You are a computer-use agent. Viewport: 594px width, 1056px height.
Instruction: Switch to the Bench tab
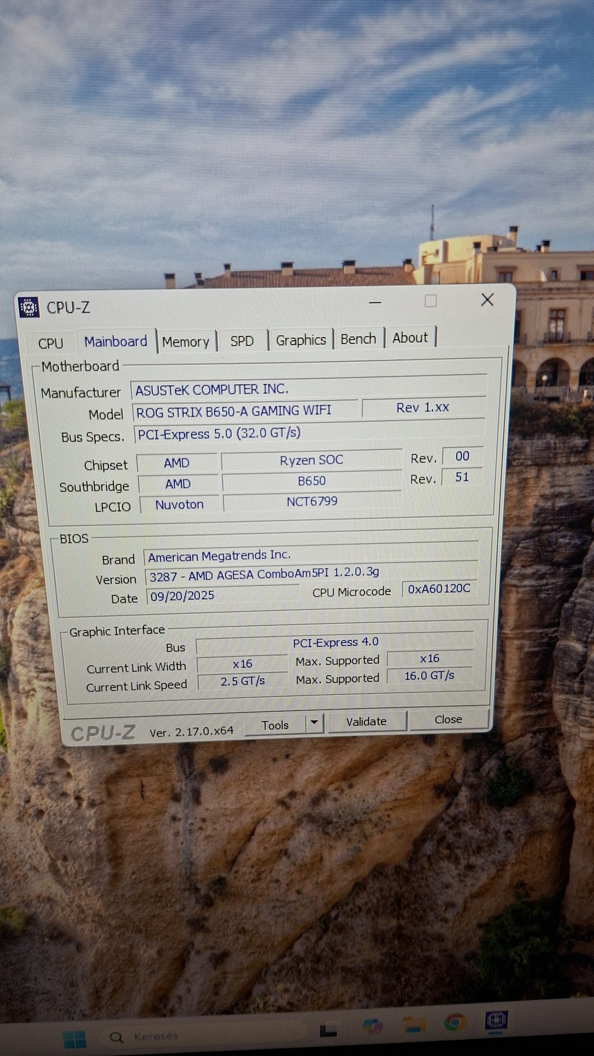[x=358, y=339]
